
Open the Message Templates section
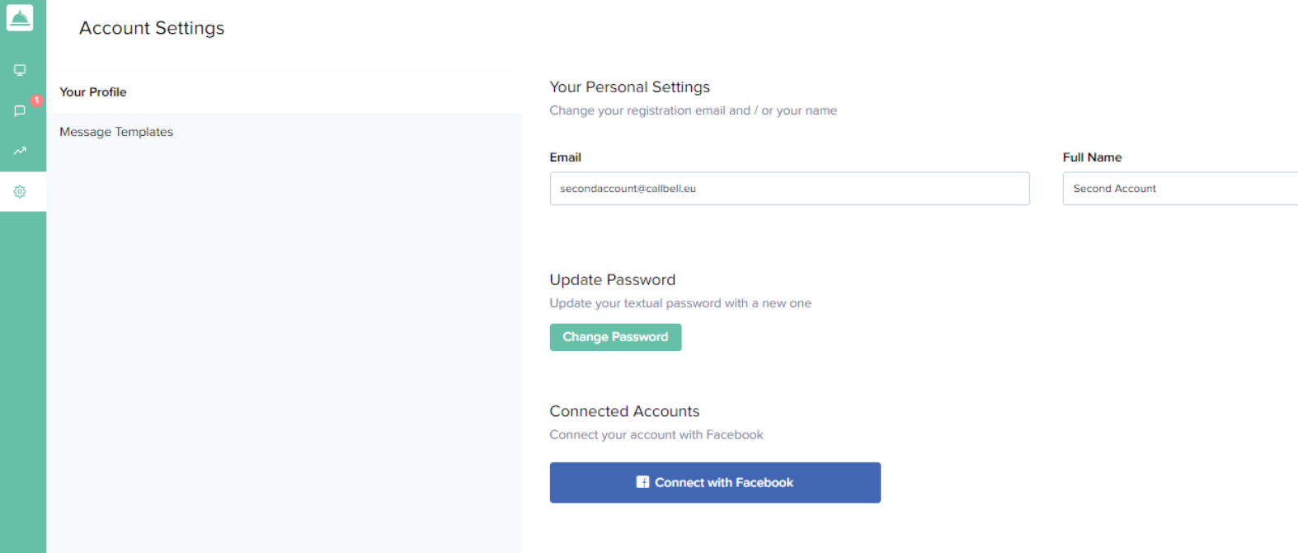pyautogui.click(x=116, y=132)
